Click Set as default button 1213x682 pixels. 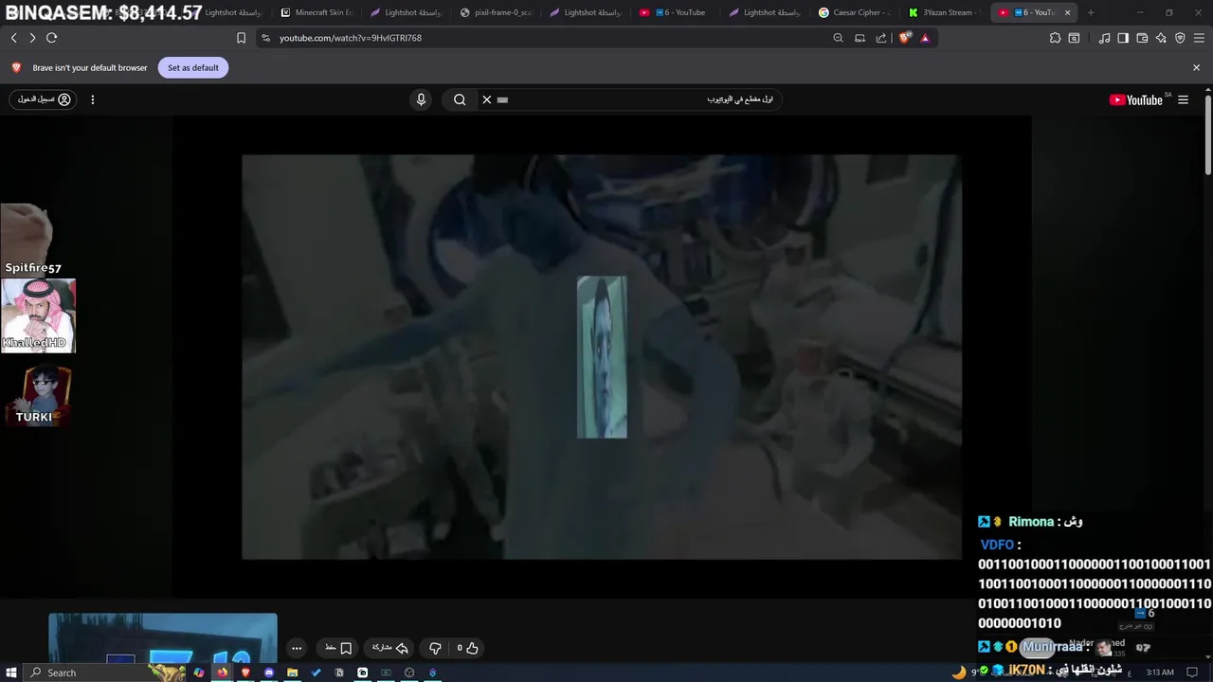[193, 67]
